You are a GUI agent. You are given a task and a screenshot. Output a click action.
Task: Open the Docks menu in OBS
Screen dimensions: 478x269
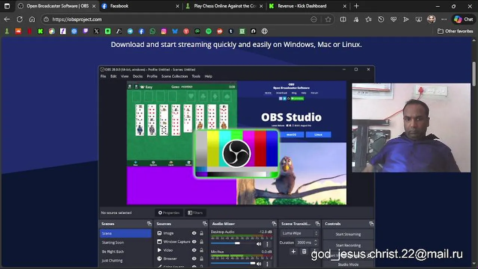coord(138,76)
